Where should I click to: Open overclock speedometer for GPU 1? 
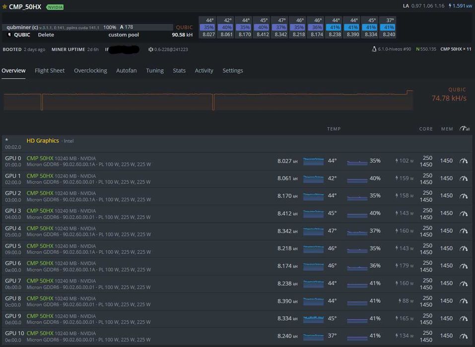tap(464, 178)
